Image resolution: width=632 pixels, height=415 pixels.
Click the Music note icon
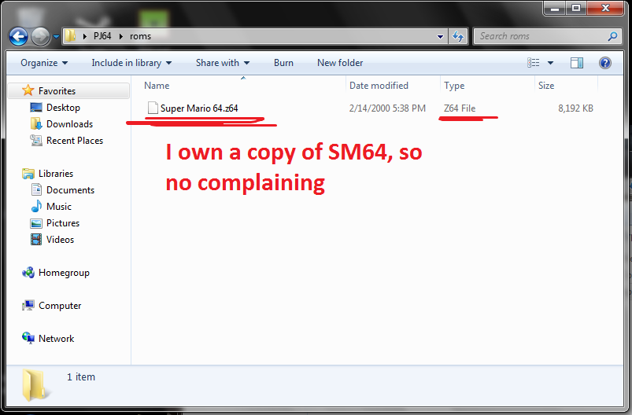(36, 206)
